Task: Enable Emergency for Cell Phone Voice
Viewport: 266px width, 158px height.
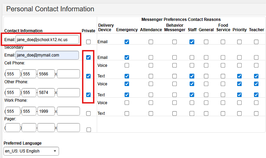Action: coord(127,65)
